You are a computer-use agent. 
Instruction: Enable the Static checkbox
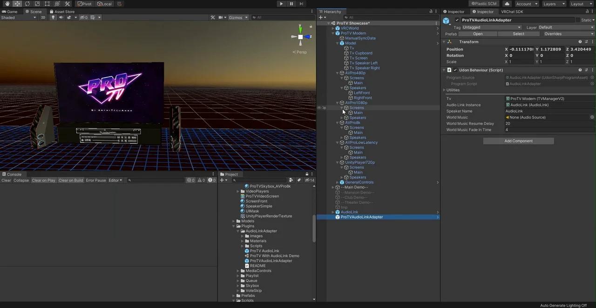click(x=577, y=20)
